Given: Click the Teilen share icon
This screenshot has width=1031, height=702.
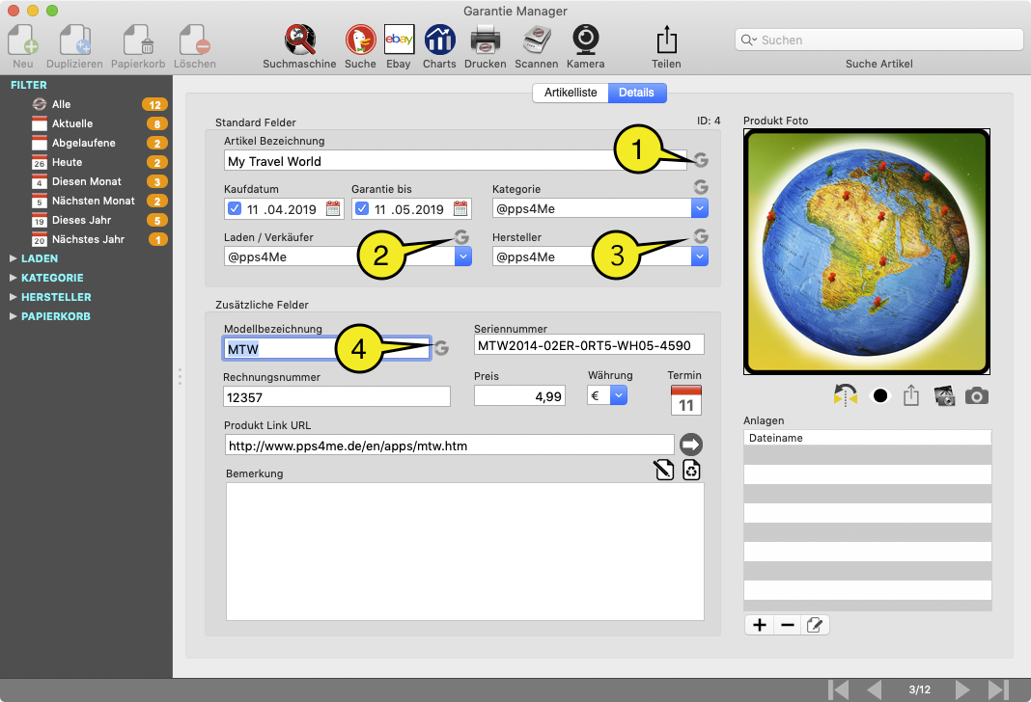Looking at the screenshot, I should tap(666, 40).
